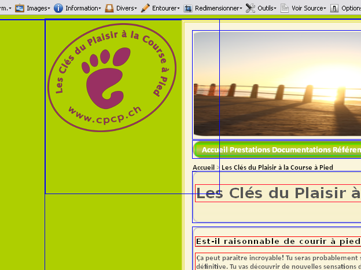The height and width of the screenshot is (270, 361).
Task: Click the blue Information icon
Action: point(58,8)
